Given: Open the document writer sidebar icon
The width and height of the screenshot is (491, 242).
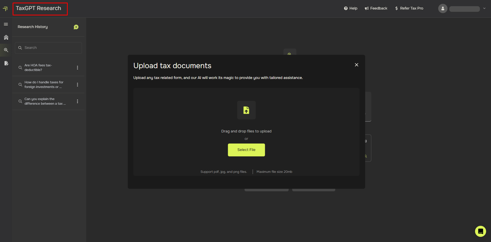Looking at the screenshot, I should click(x=6, y=63).
